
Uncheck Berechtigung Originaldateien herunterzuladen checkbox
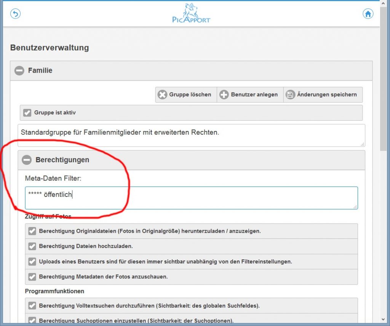[x=32, y=231]
